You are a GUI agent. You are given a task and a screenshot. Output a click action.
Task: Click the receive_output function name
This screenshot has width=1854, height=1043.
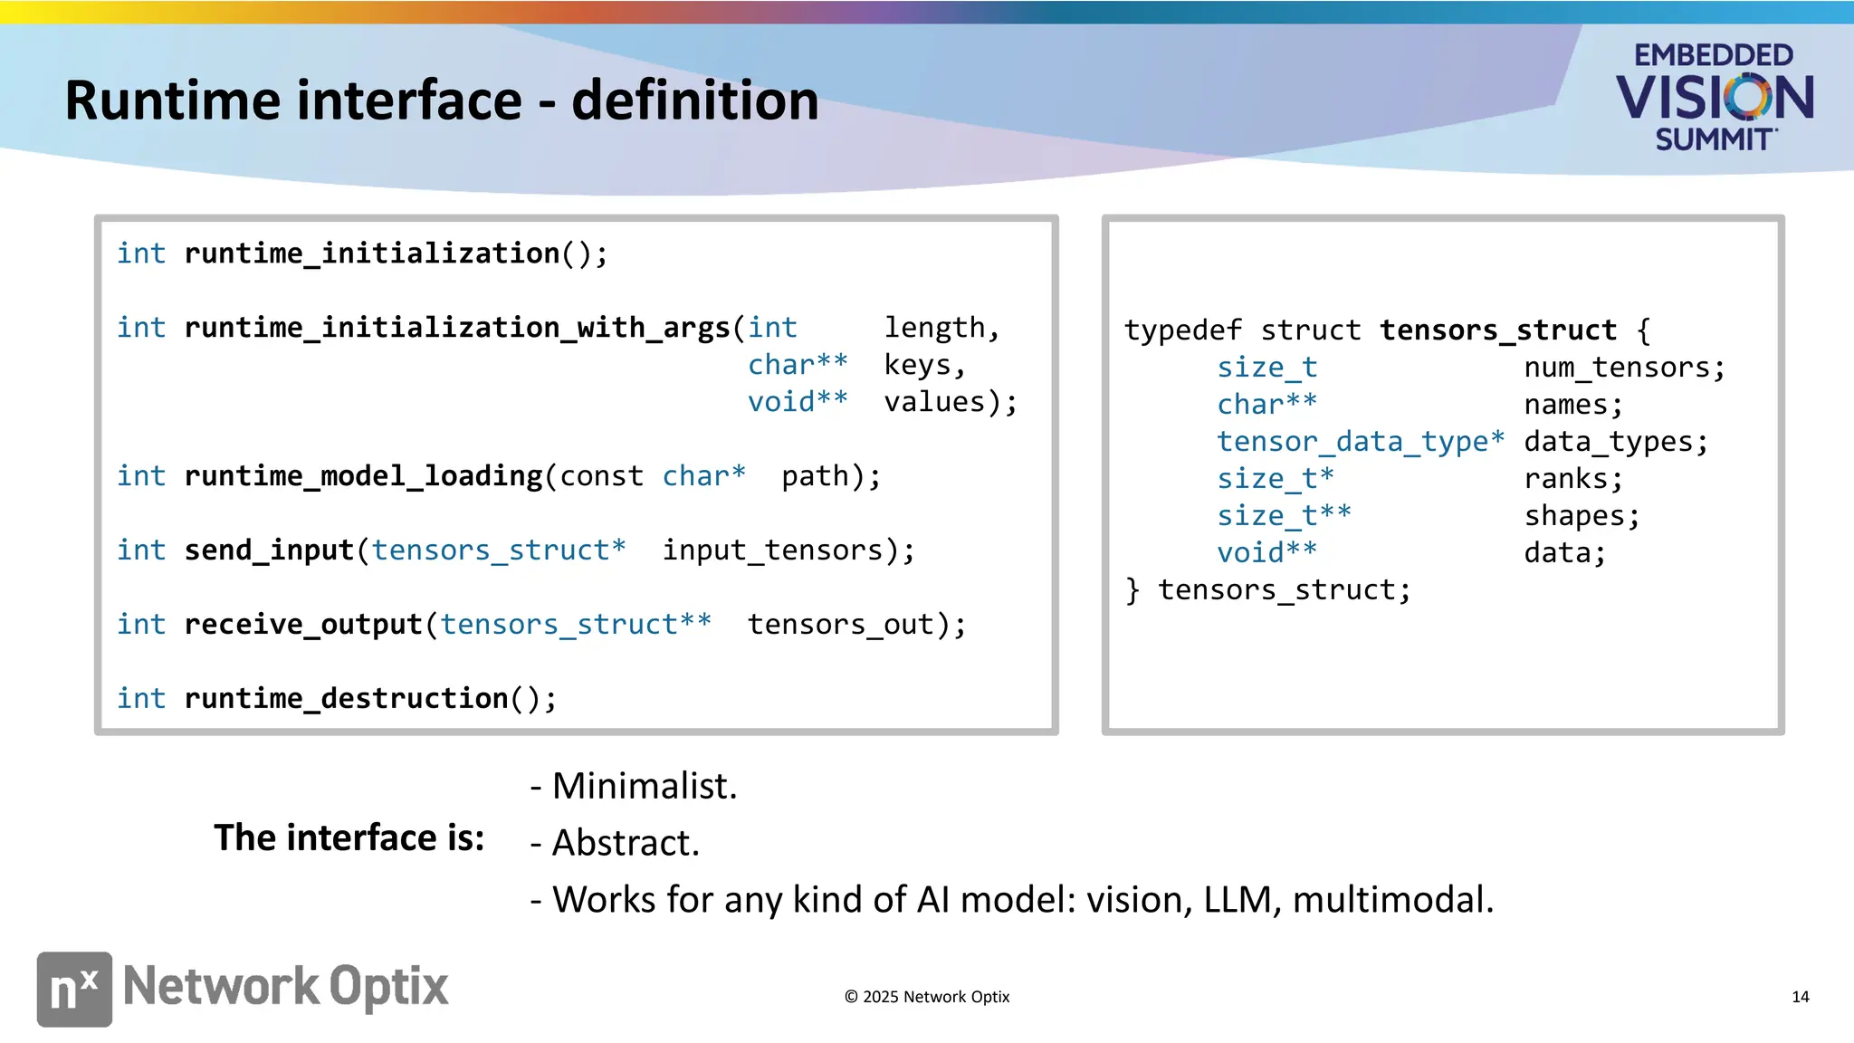click(303, 625)
